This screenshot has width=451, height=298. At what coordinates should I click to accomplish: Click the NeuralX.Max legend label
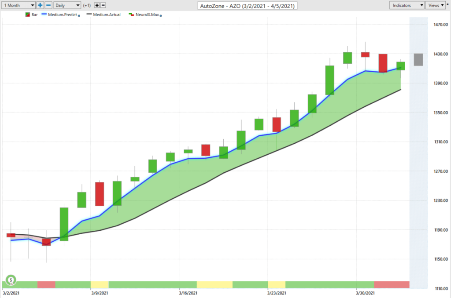pos(147,15)
